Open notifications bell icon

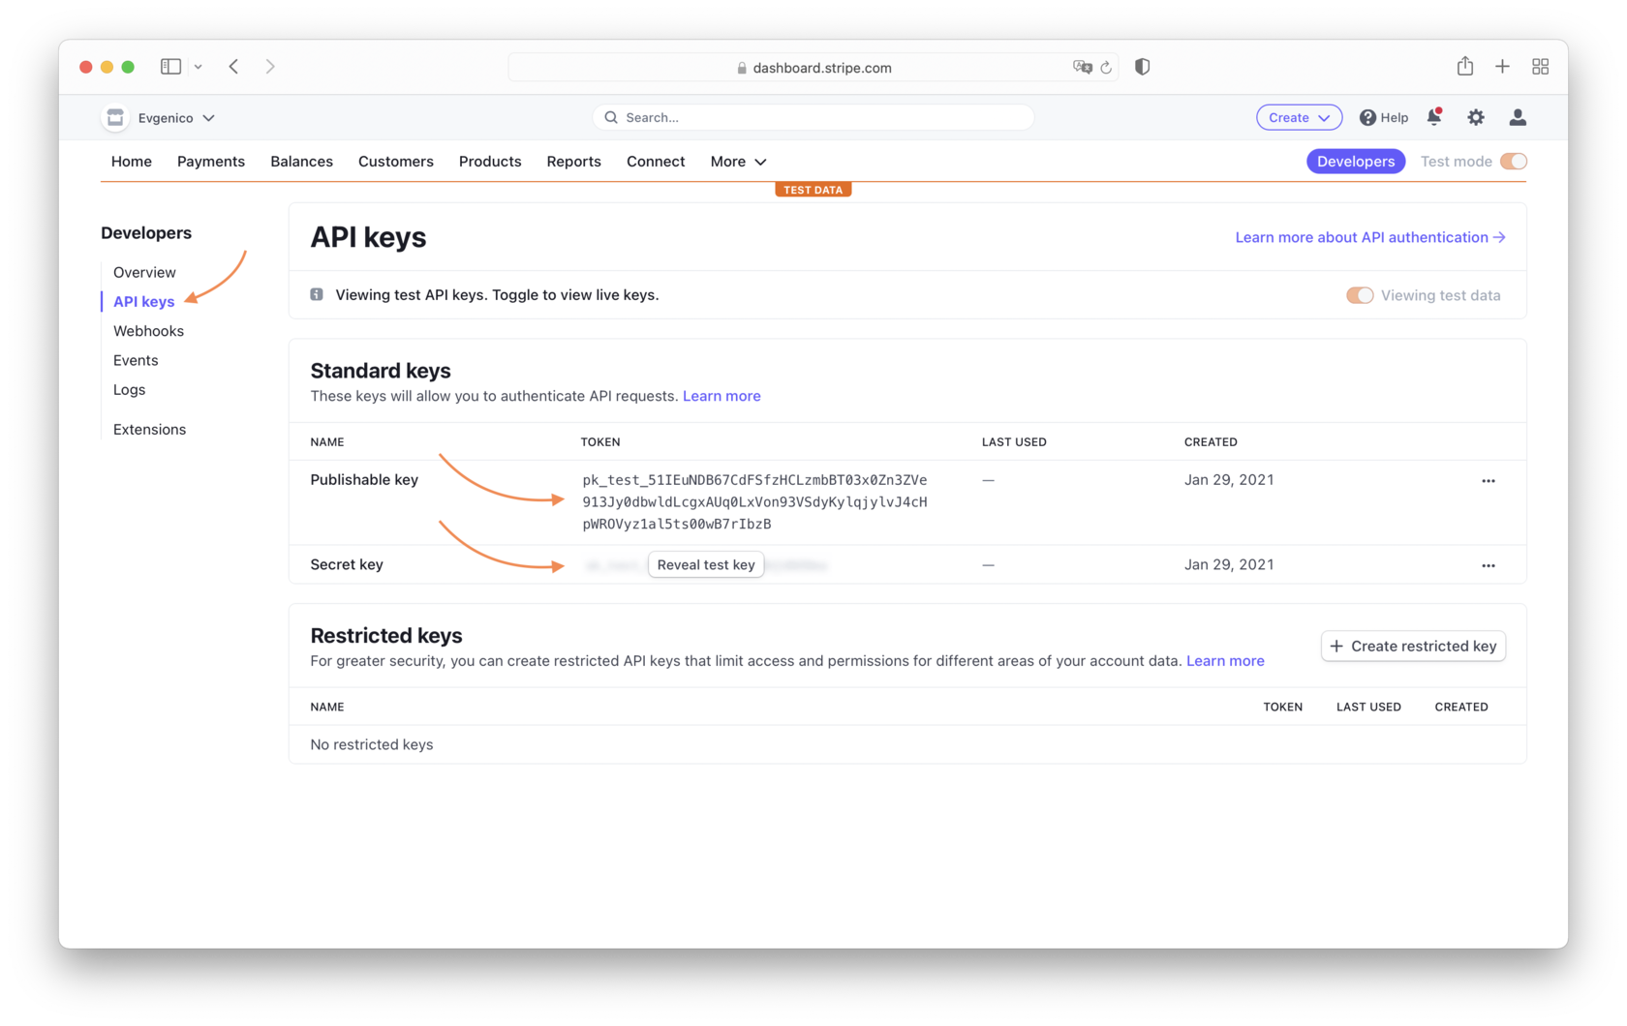click(x=1434, y=117)
